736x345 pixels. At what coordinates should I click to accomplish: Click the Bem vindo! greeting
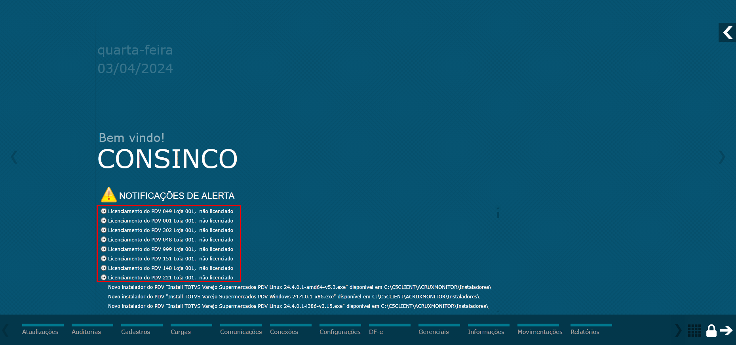[x=131, y=138]
